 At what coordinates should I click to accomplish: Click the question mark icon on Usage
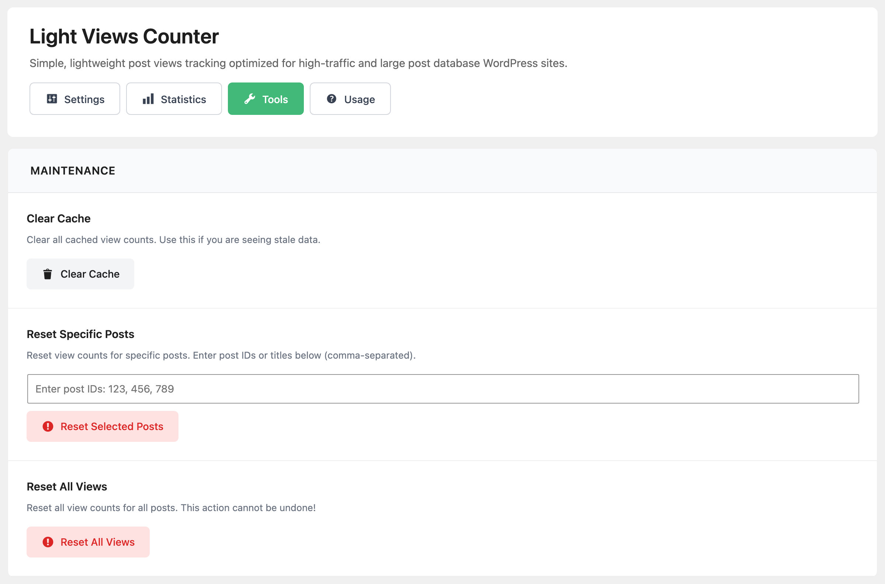coord(332,99)
